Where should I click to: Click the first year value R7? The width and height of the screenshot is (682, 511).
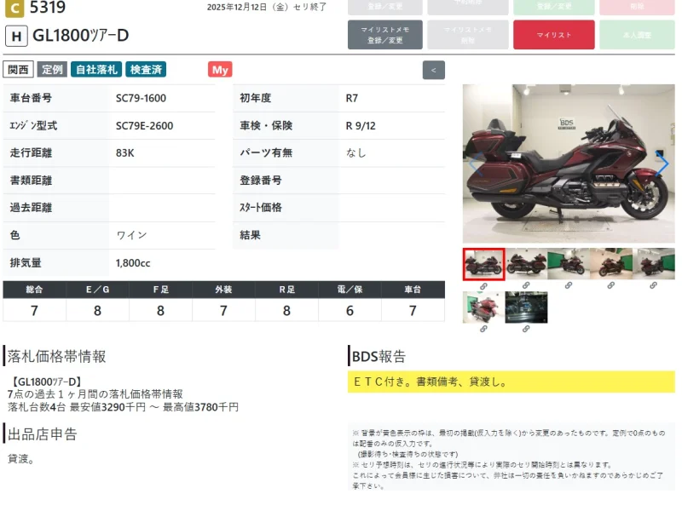click(352, 98)
